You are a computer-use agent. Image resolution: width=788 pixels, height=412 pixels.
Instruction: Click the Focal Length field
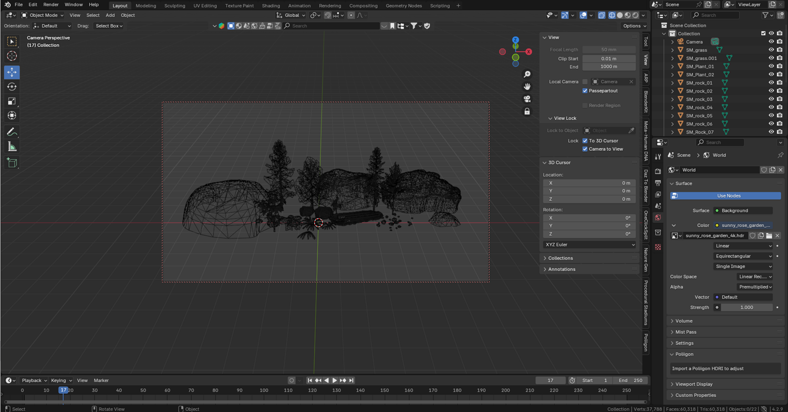608,49
